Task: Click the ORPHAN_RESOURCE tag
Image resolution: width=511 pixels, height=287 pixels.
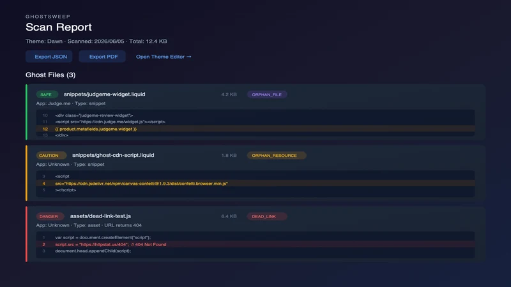Action: click(277, 156)
